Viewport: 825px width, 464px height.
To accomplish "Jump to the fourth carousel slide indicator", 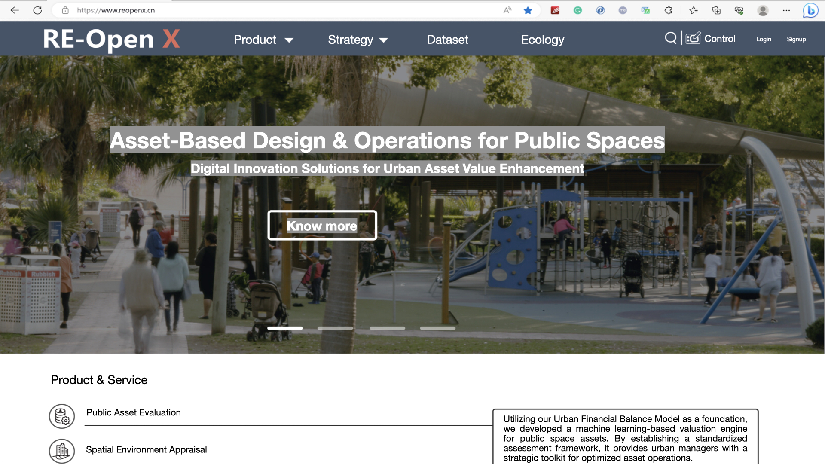I will click(437, 328).
